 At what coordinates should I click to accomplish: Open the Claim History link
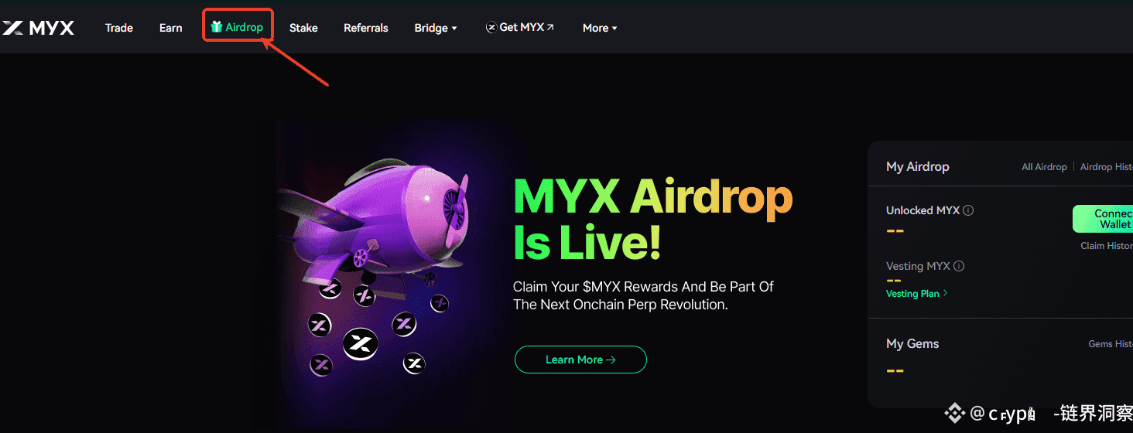point(1107,246)
